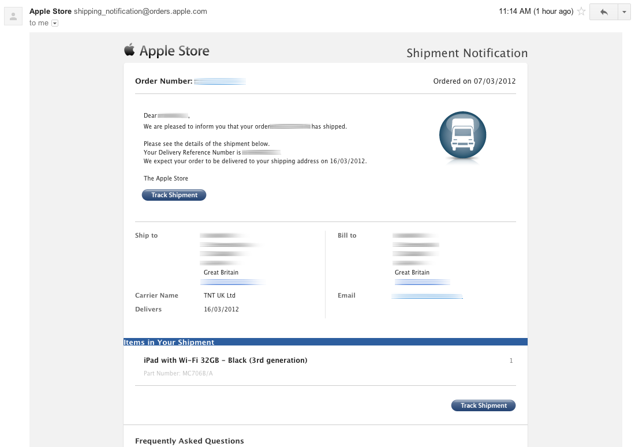Star this Apple Store email

click(581, 12)
